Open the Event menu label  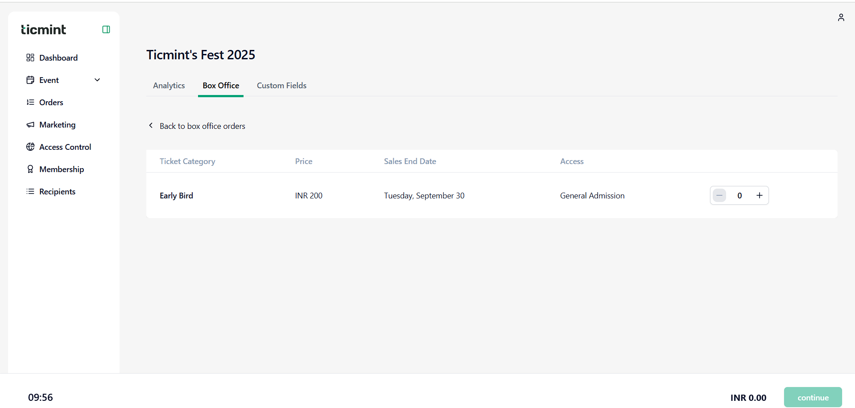pyautogui.click(x=49, y=80)
